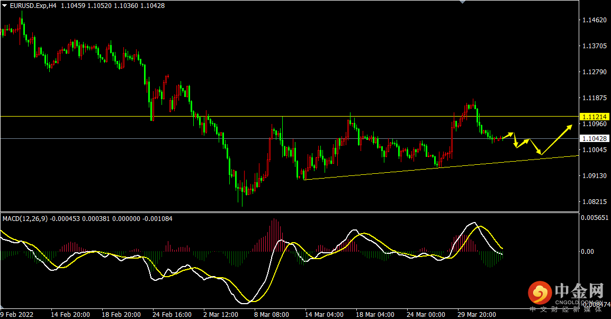
Task: Click the 18 Feb 20:00 time label
Action: 121,314
